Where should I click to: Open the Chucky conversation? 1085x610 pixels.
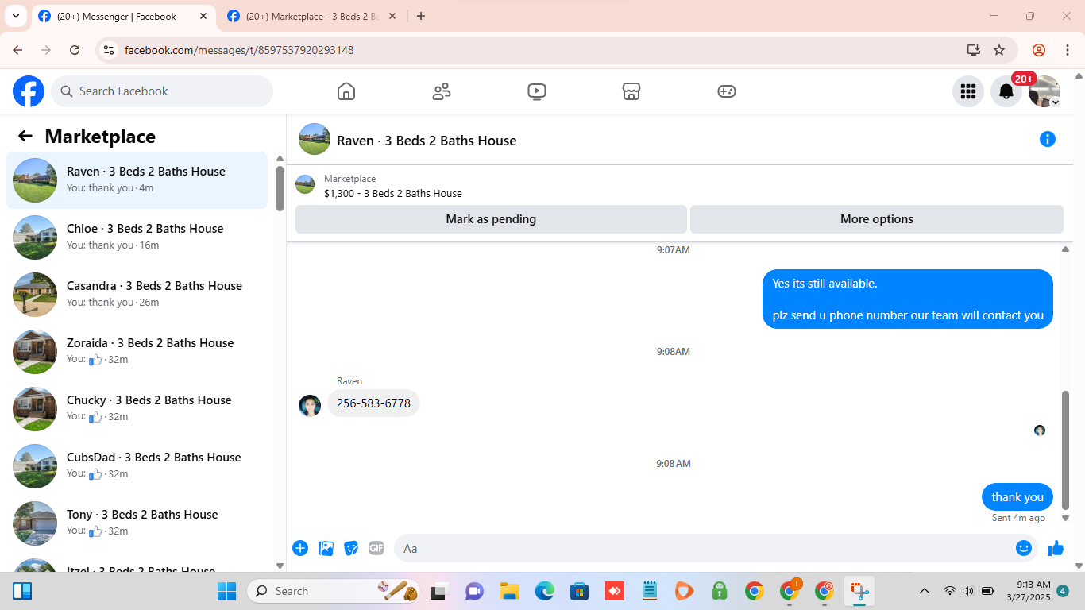(x=137, y=409)
